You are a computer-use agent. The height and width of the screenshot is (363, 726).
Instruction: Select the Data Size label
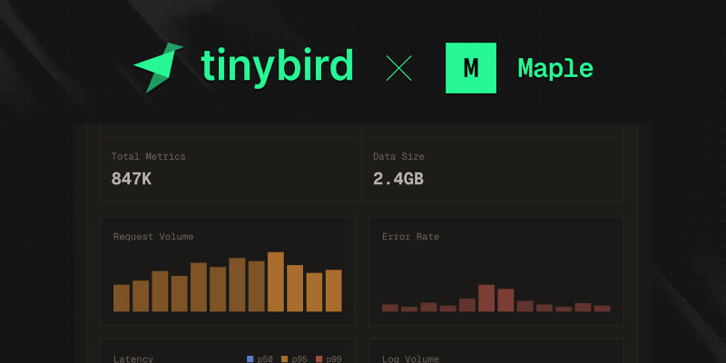(x=398, y=156)
